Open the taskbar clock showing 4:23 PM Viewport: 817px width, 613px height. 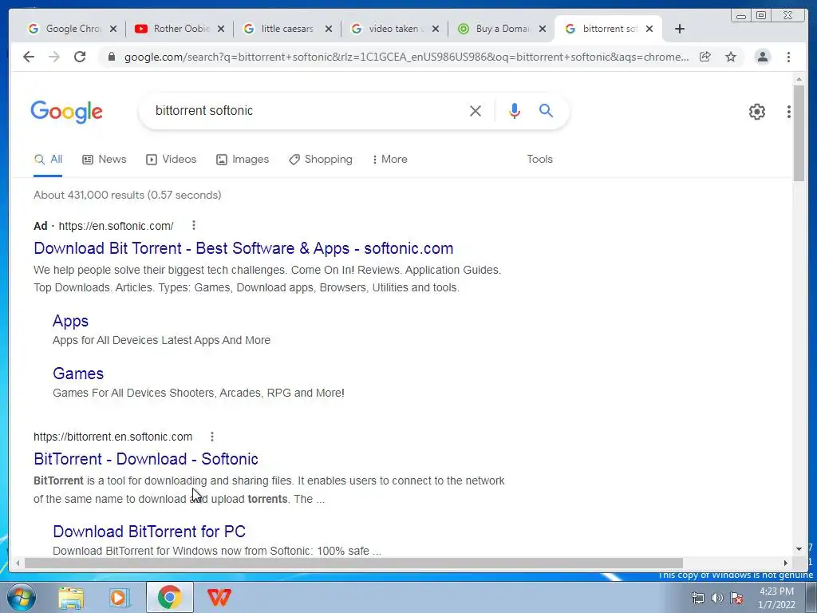click(x=776, y=598)
